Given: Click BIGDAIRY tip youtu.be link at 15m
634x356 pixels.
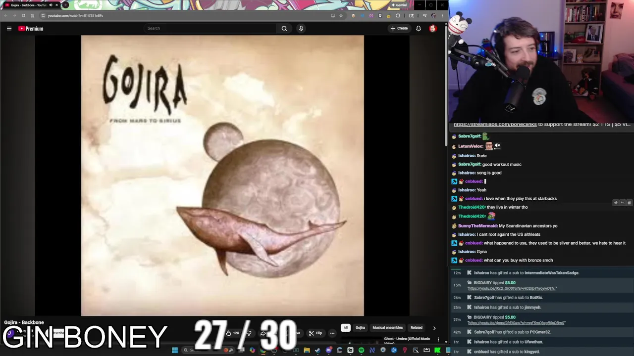Looking at the screenshot, I should click(512, 288).
